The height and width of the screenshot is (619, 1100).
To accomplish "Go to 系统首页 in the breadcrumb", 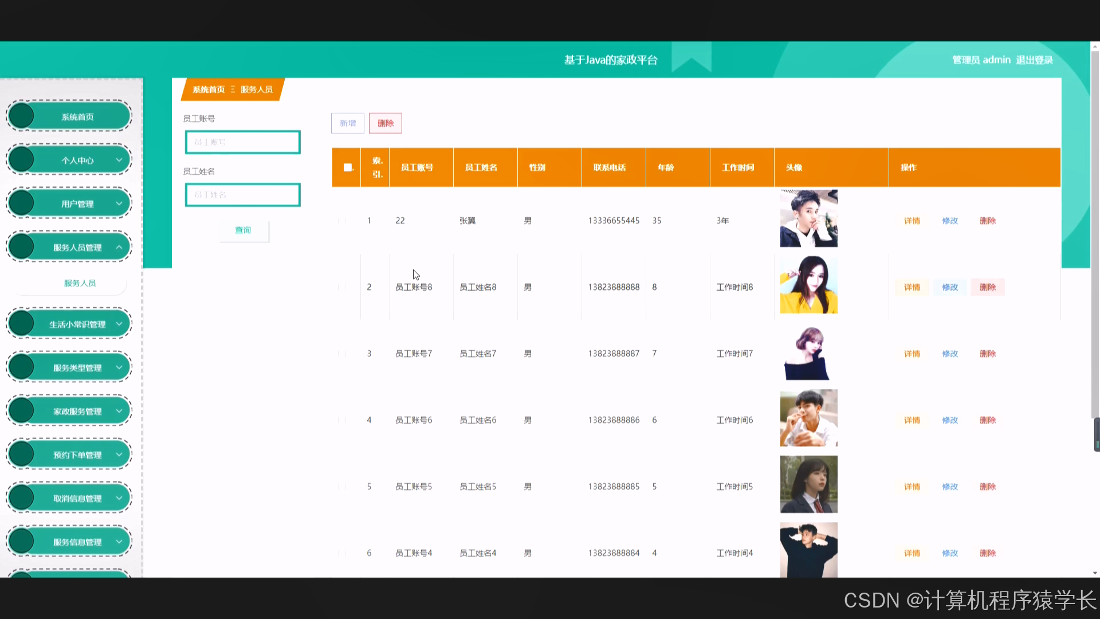I will [x=209, y=89].
